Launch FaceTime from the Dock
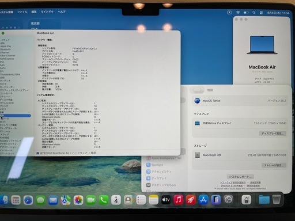Image resolution: width=295 pixels, height=221 pixels. (91, 200)
